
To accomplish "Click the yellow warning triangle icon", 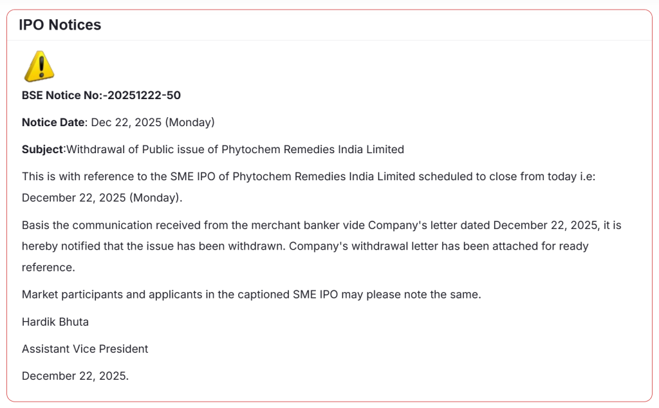I will tap(39, 66).
